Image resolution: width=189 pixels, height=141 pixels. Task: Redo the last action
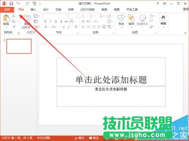pos(27,3)
